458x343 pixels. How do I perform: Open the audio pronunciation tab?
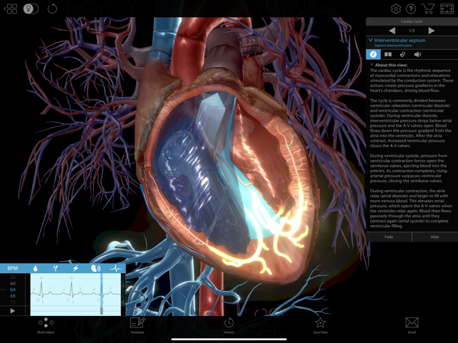click(418, 54)
